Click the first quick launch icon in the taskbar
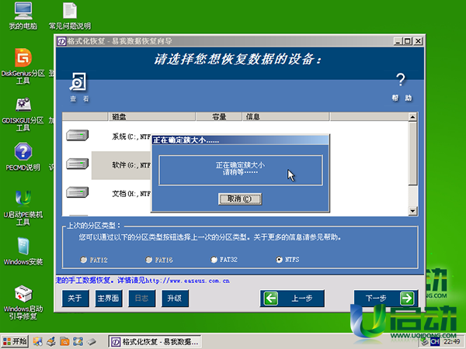Image resolution: width=466 pixels, height=349 pixels. [x=38, y=341]
